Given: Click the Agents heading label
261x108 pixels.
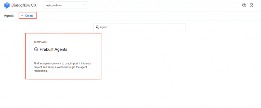Looking at the screenshot, I should coord(9,16).
